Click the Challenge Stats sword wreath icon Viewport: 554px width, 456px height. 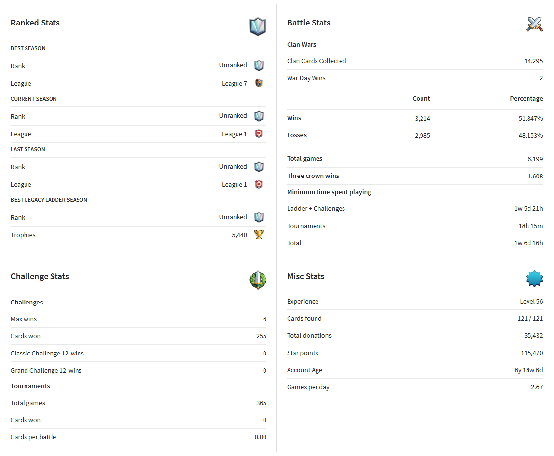pos(258,280)
